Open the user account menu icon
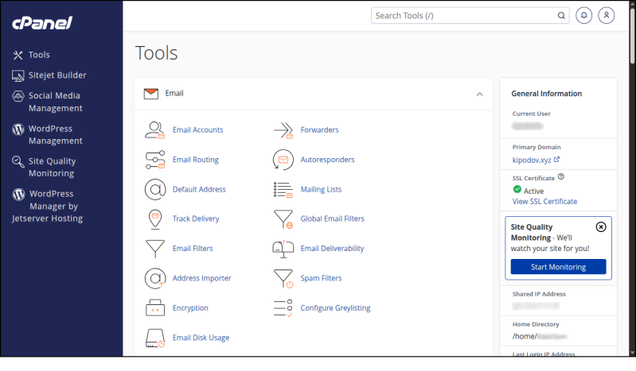 click(607, 15)
